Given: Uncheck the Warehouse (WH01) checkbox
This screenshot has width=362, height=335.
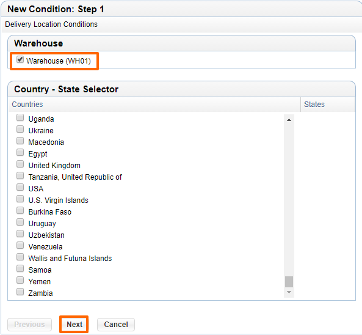Looking at the screenshot, I should 20,60.
